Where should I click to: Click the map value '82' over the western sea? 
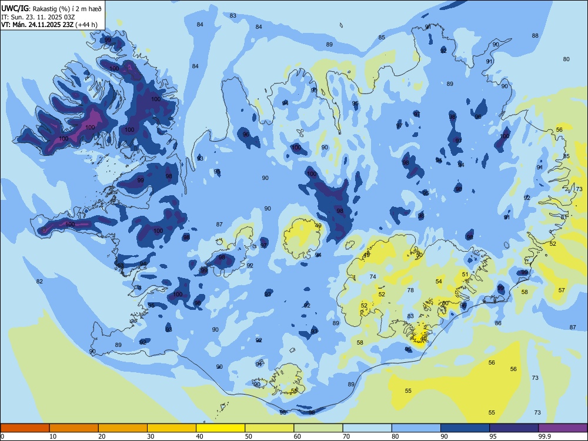(39, 281)
